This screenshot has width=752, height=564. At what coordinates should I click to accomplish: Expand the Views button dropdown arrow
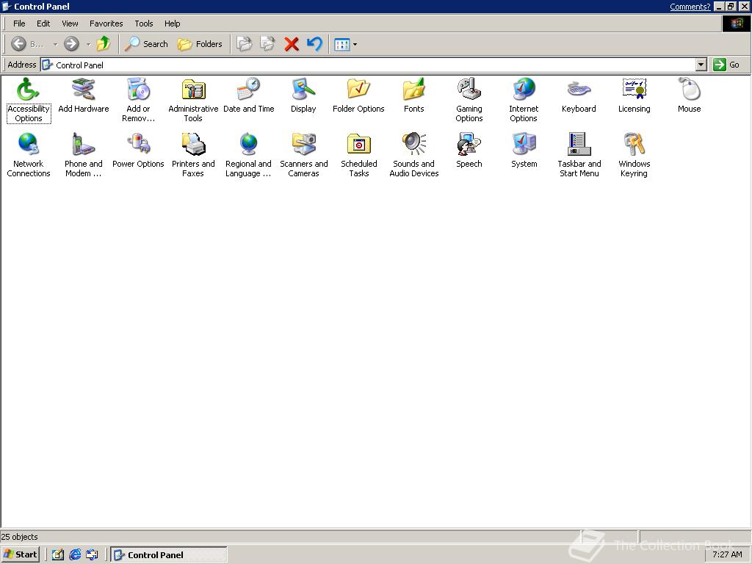[x=355, y=45]
